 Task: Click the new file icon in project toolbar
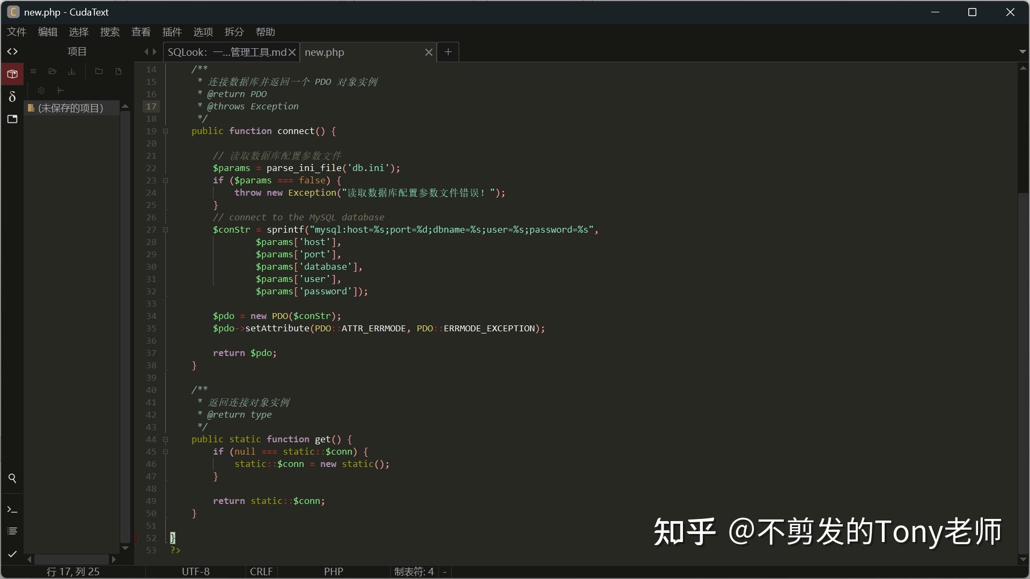tap(118, 71)
